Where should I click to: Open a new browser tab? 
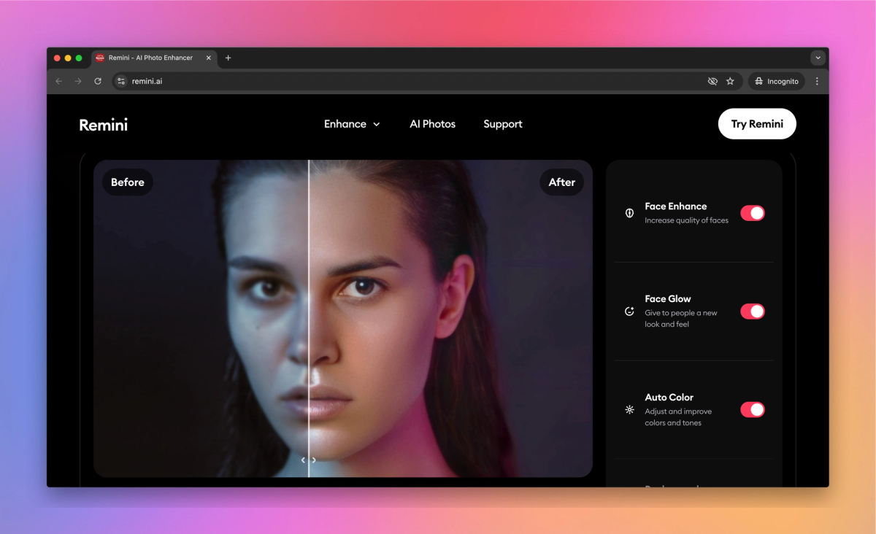click(228, 58)
